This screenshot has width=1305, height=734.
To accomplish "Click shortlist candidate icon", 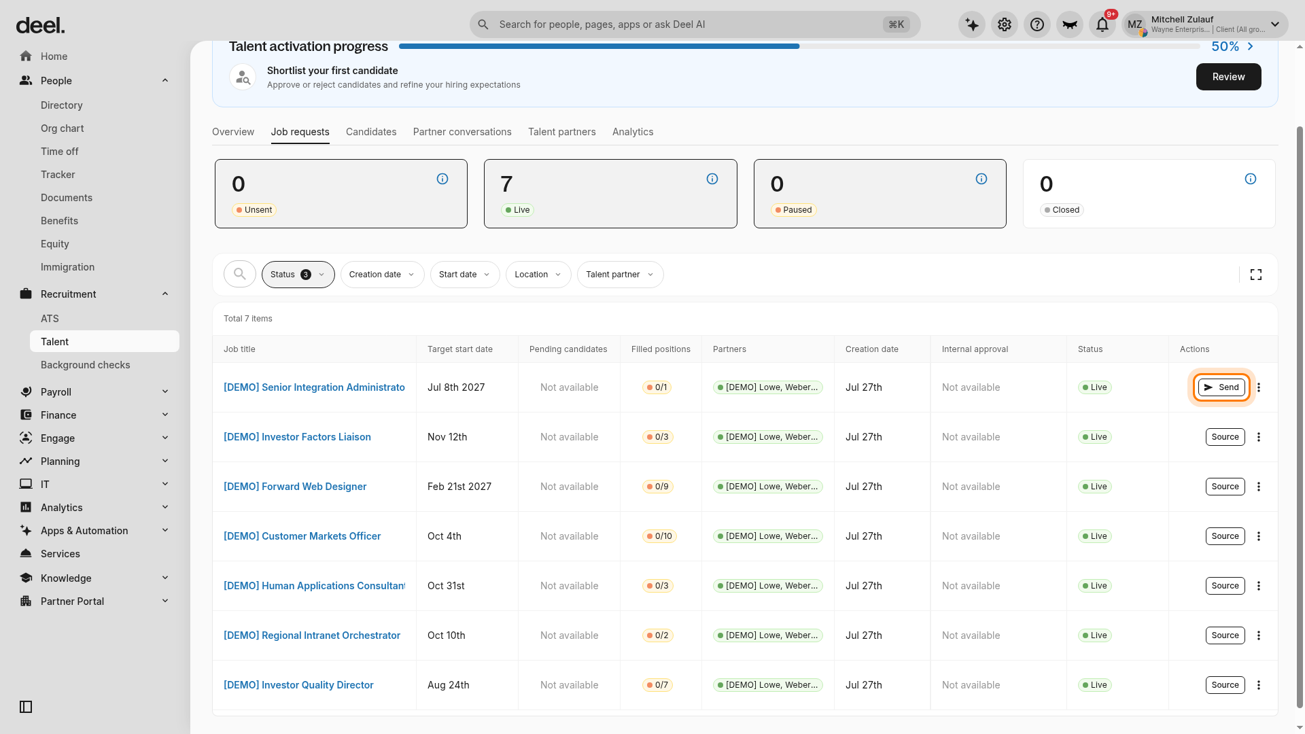I will (243, 77).
